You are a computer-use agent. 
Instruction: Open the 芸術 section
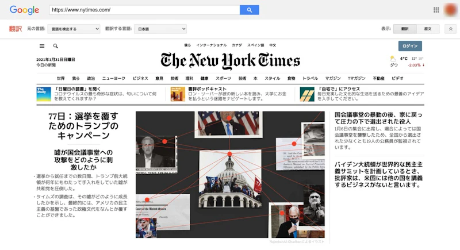242,78
